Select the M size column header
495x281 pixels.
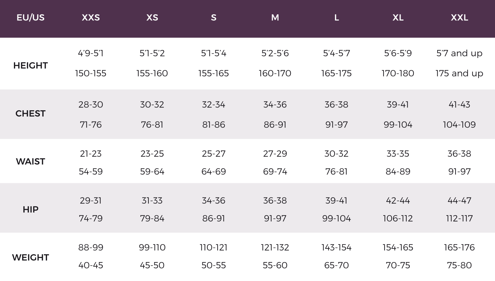[x=275, y=18]
